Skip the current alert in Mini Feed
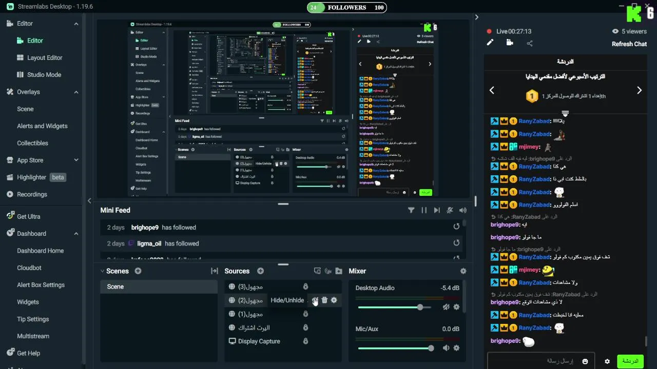The width and height of the screenshot is (657, 369). 437,210
